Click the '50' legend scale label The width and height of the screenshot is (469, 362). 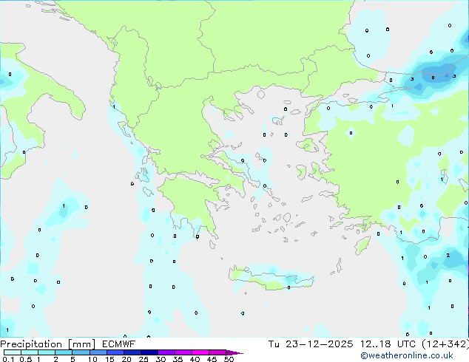229,359
